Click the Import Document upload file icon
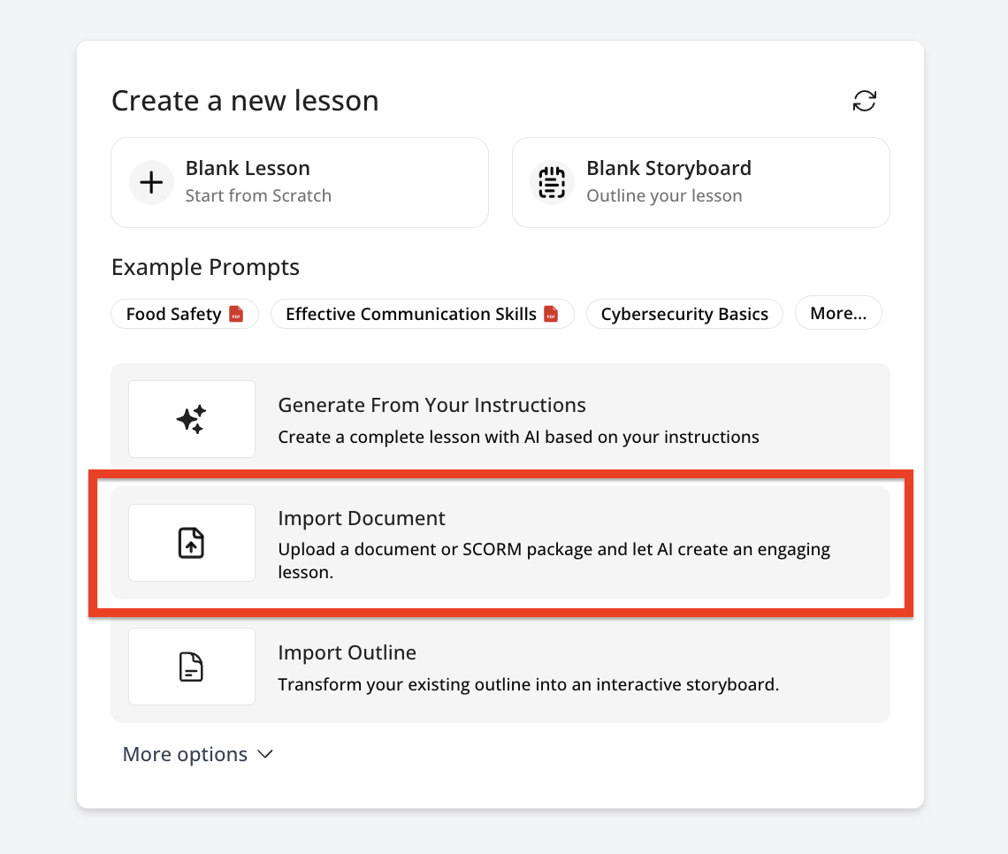The height and width of the screenshot is (854, 1008). click(x=191, y=543)
